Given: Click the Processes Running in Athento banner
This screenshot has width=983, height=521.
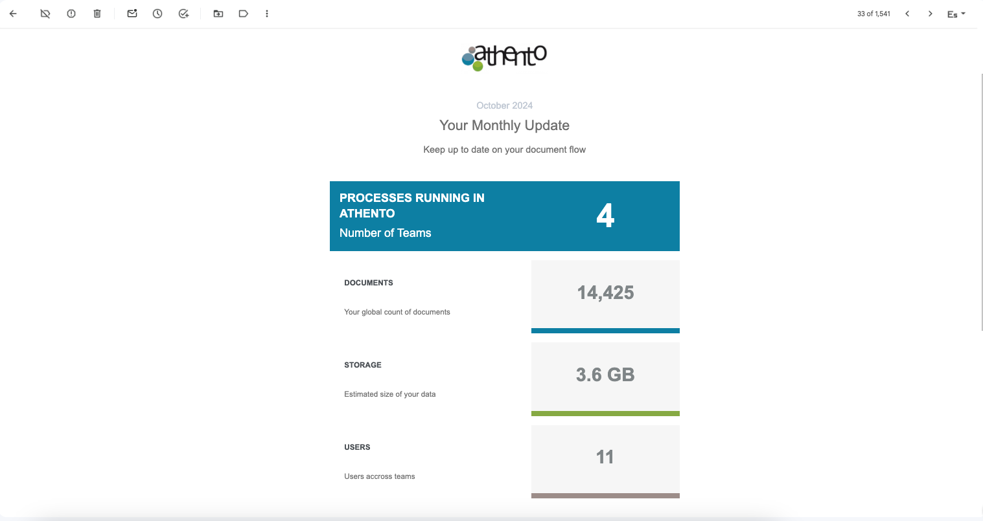Looking at the screenshot, I should click(x=504, y=216).
